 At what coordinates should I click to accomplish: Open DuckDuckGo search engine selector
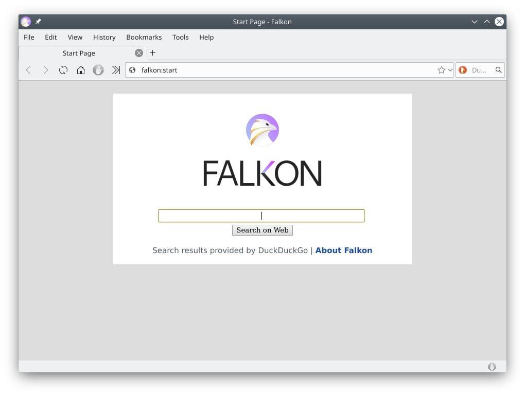tap(463, 70)
